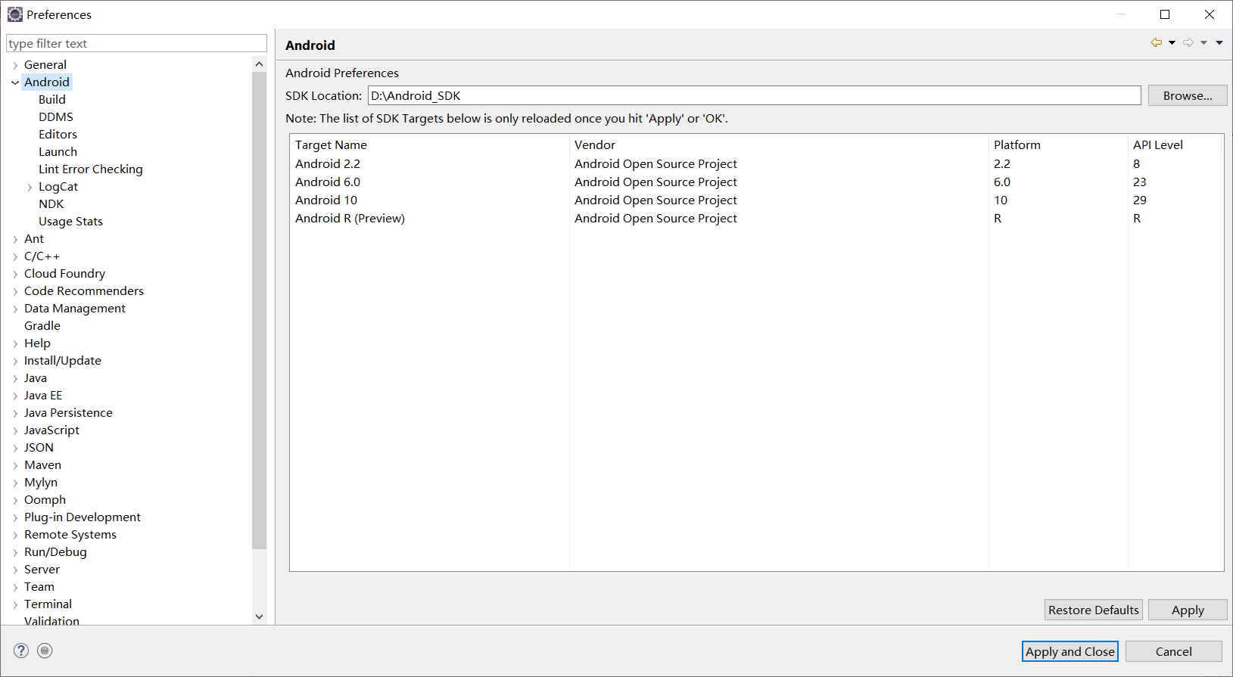
Task: Select the Android R (Preview) row
Action: click(x=756, y=218)
